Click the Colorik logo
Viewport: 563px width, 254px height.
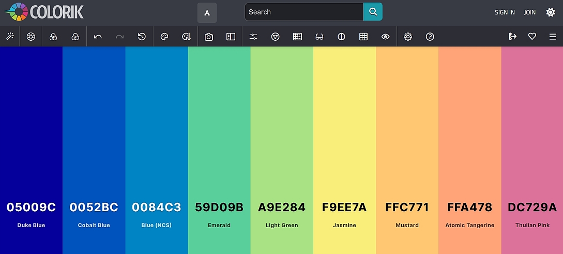(x=44, y=12)
